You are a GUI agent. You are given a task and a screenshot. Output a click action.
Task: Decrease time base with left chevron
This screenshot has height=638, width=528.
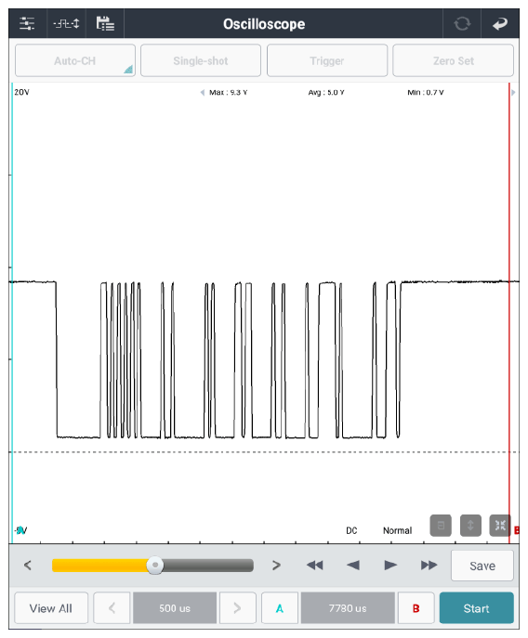(x=112, y=608)
